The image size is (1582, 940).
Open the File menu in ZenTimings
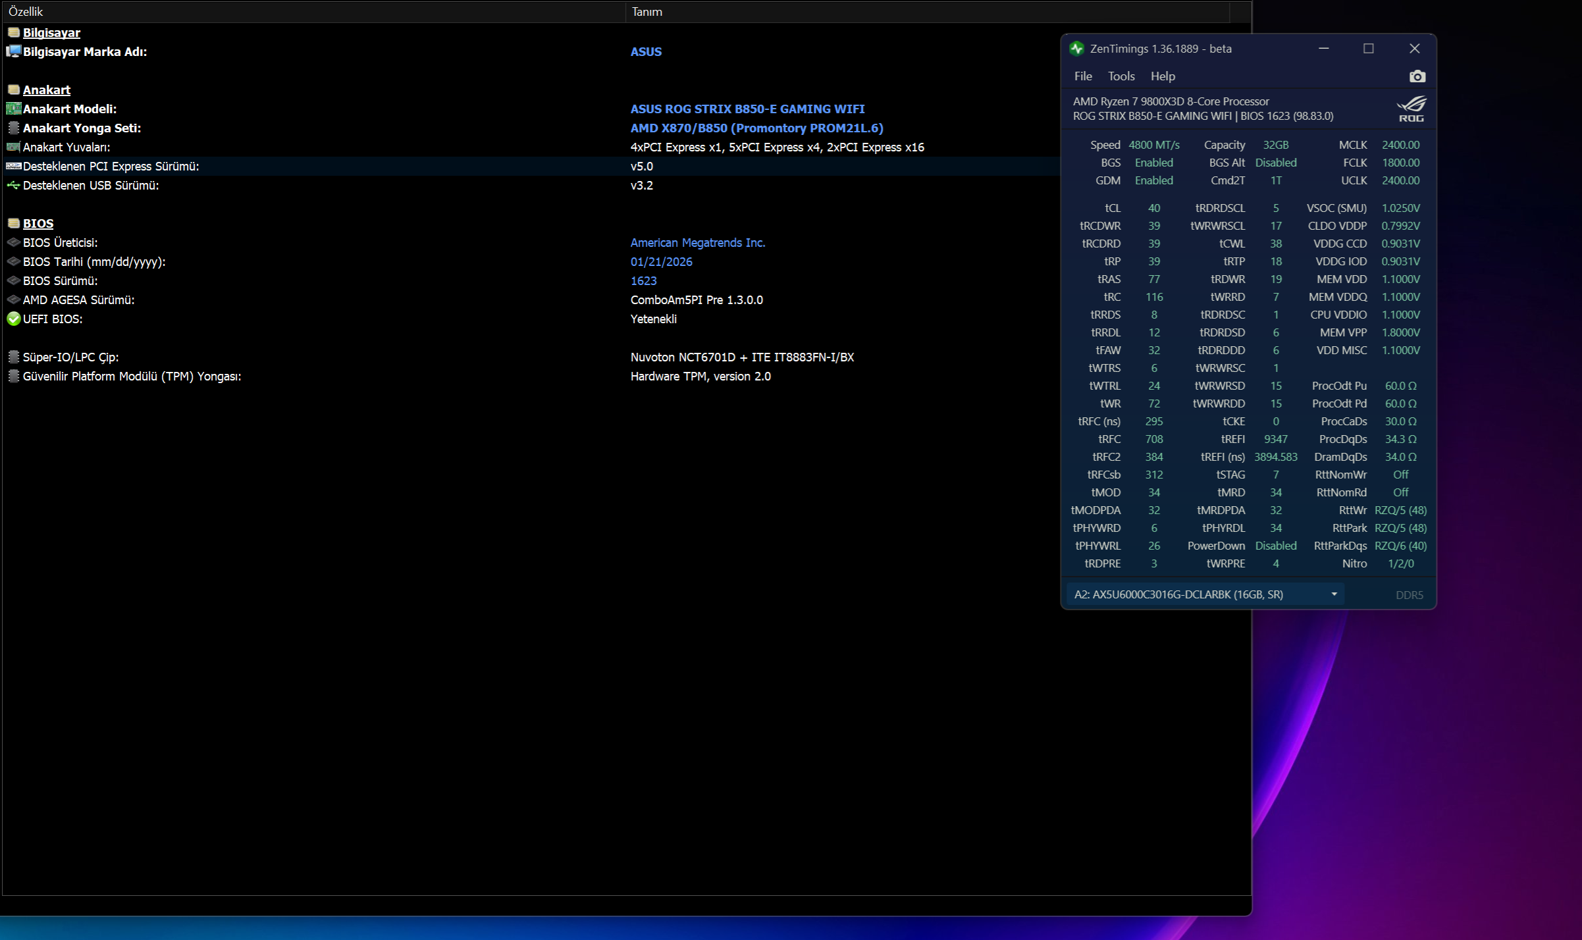click(1083, 76)
